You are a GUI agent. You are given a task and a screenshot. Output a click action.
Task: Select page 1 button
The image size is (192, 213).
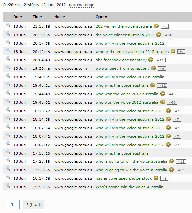pos(12,205)
